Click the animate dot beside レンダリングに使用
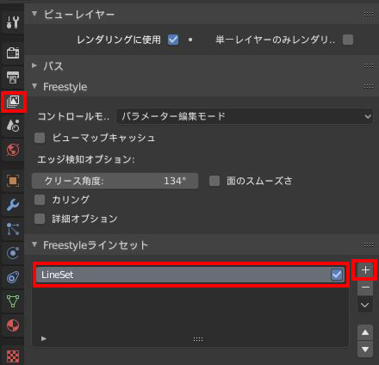Screen dimensions: 379x365 point(190,40)
